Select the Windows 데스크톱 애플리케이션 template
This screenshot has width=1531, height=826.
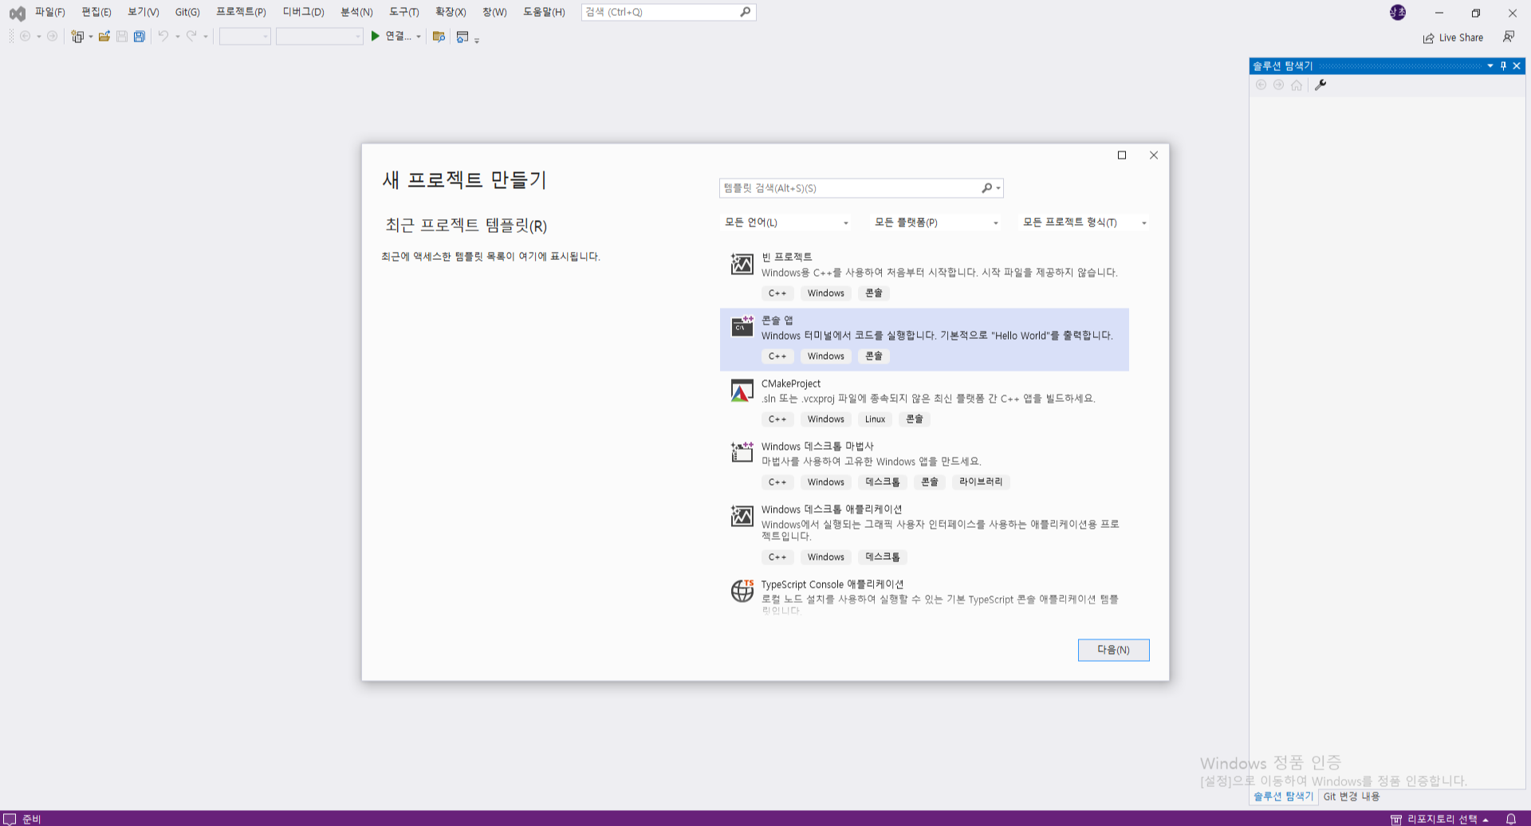[924, 534]
